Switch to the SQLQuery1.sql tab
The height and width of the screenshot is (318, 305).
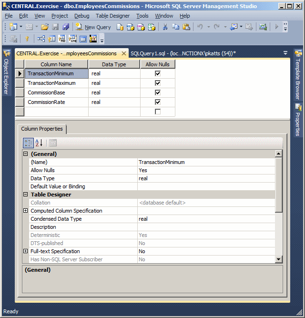[x=183, y=53]
